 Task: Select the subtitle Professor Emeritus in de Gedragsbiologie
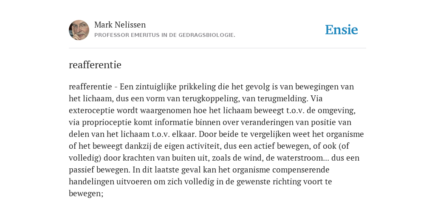(x=165, y=35)
